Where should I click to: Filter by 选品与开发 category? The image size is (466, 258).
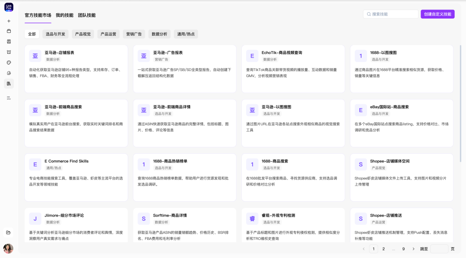tap(55, 34)
